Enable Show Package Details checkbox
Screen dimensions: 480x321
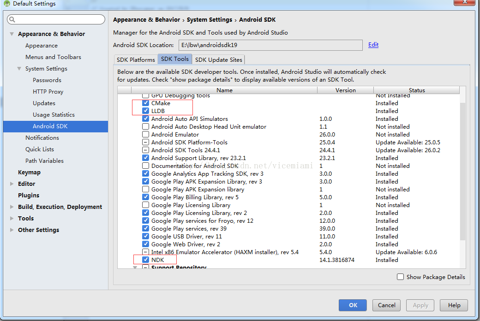click(x=400, y=277)
